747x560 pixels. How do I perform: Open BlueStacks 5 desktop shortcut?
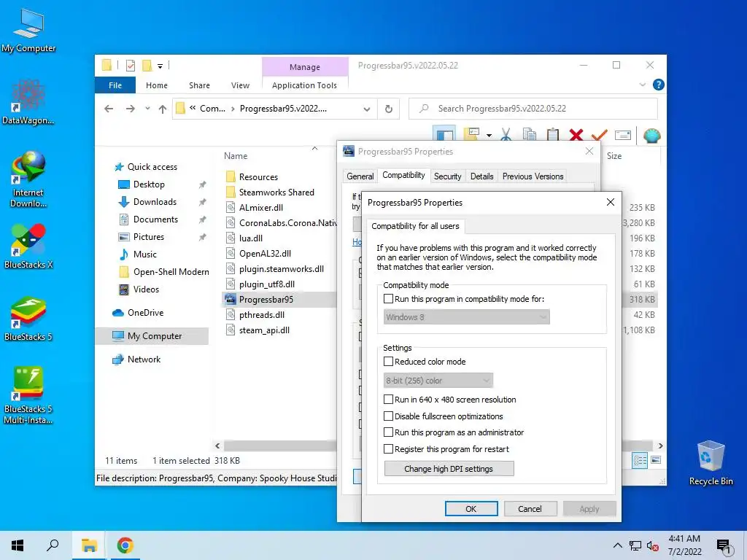coord(28,319)
